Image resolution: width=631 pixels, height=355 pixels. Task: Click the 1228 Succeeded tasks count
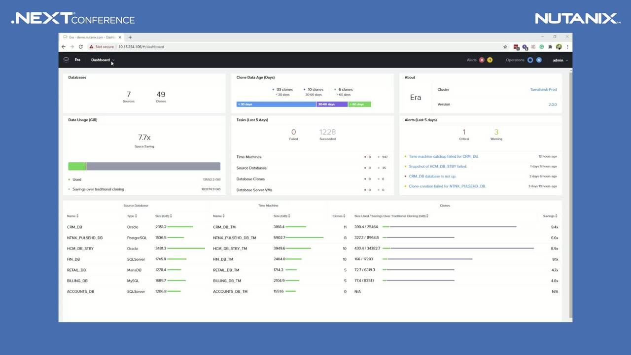tap(327, 132)
